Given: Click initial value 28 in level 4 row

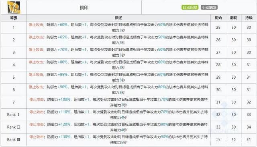Looking at the screenshot, I should [218, 65].
